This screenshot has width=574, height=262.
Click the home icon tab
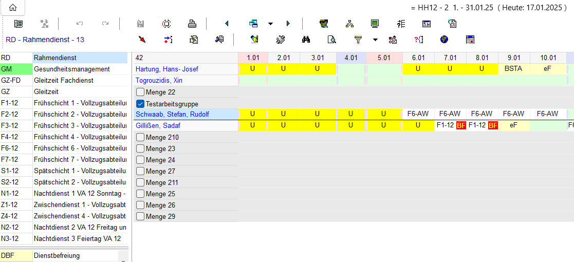13,8
